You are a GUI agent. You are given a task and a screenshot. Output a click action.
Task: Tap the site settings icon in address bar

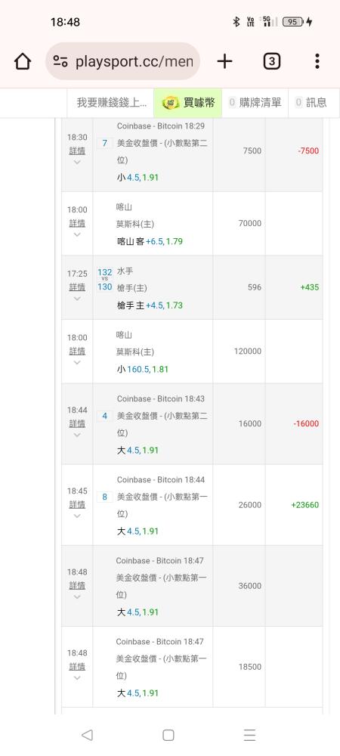click(60, 61)
